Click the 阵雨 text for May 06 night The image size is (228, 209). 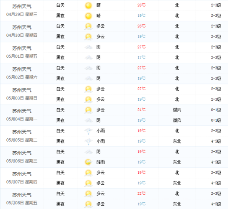(x=101, y=162)
